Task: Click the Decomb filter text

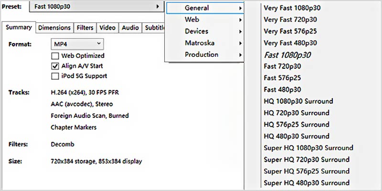Action: [x=63, y=144]
